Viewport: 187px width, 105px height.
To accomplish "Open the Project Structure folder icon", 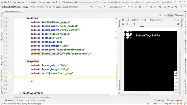I will (x=160, y=7).
